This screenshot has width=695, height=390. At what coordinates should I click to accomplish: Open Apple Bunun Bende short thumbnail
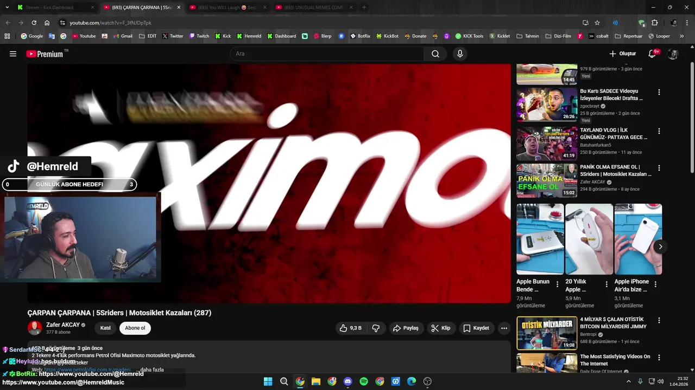pyautogui.click(x=540, y=239)
